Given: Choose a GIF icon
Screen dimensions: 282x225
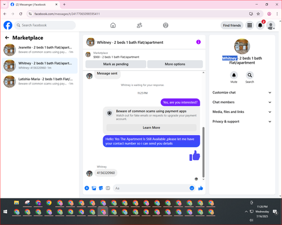Looking at the screenshot, I should pos(108,188).
